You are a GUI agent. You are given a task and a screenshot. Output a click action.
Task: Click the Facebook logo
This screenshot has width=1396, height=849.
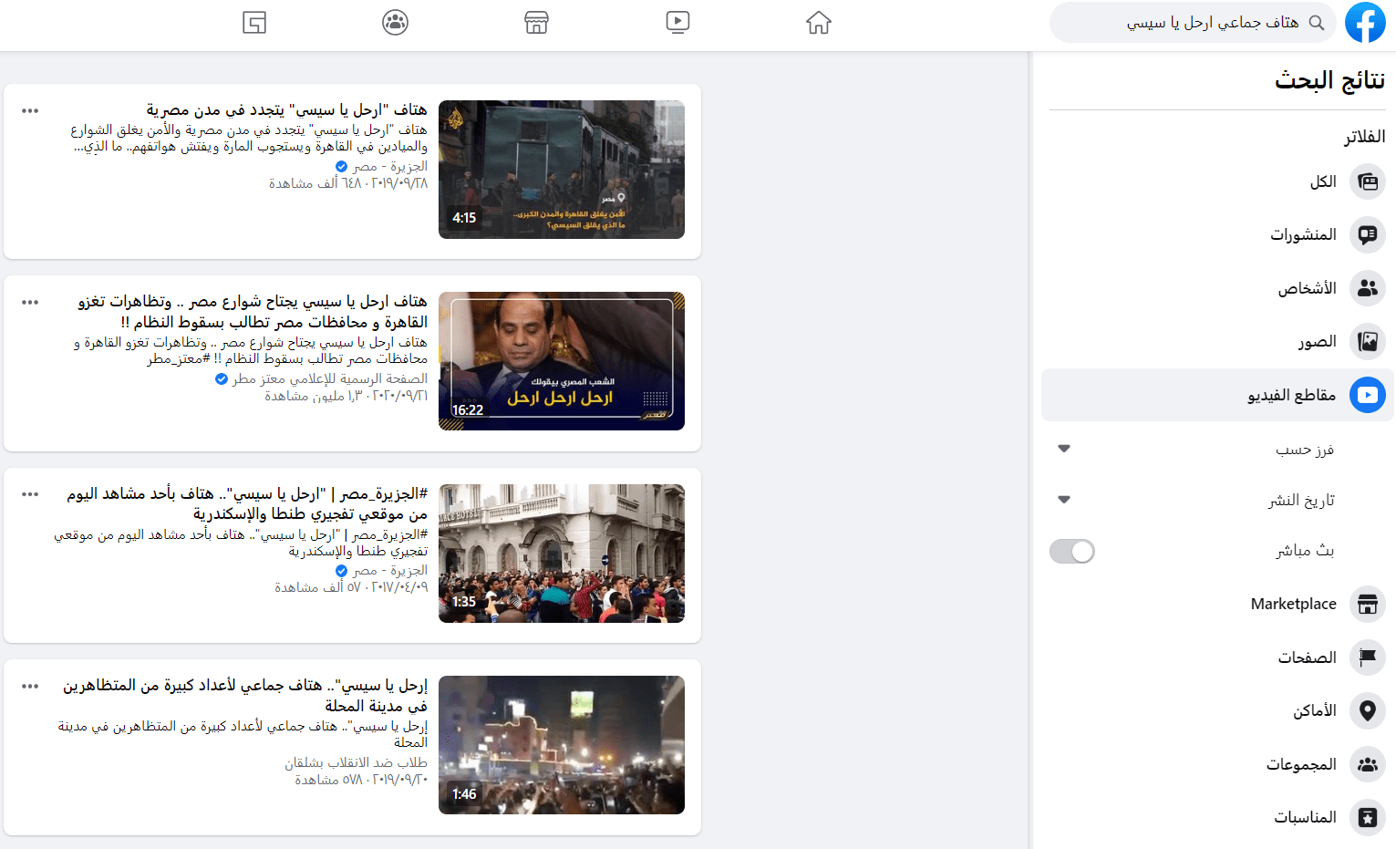[x=1365, y=22]
